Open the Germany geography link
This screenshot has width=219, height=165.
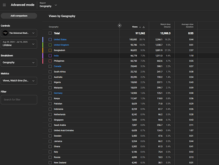(58, 93)
